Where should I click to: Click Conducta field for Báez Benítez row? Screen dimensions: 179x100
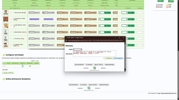[140, 32]
